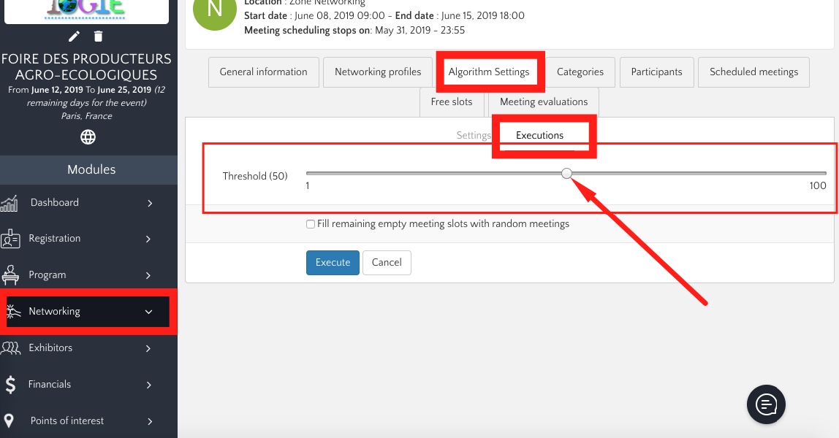The height and width of the screenshot is (438, 839).
Task: Expand the Exhibitors module arrow
Action: [x=148, y=348]
